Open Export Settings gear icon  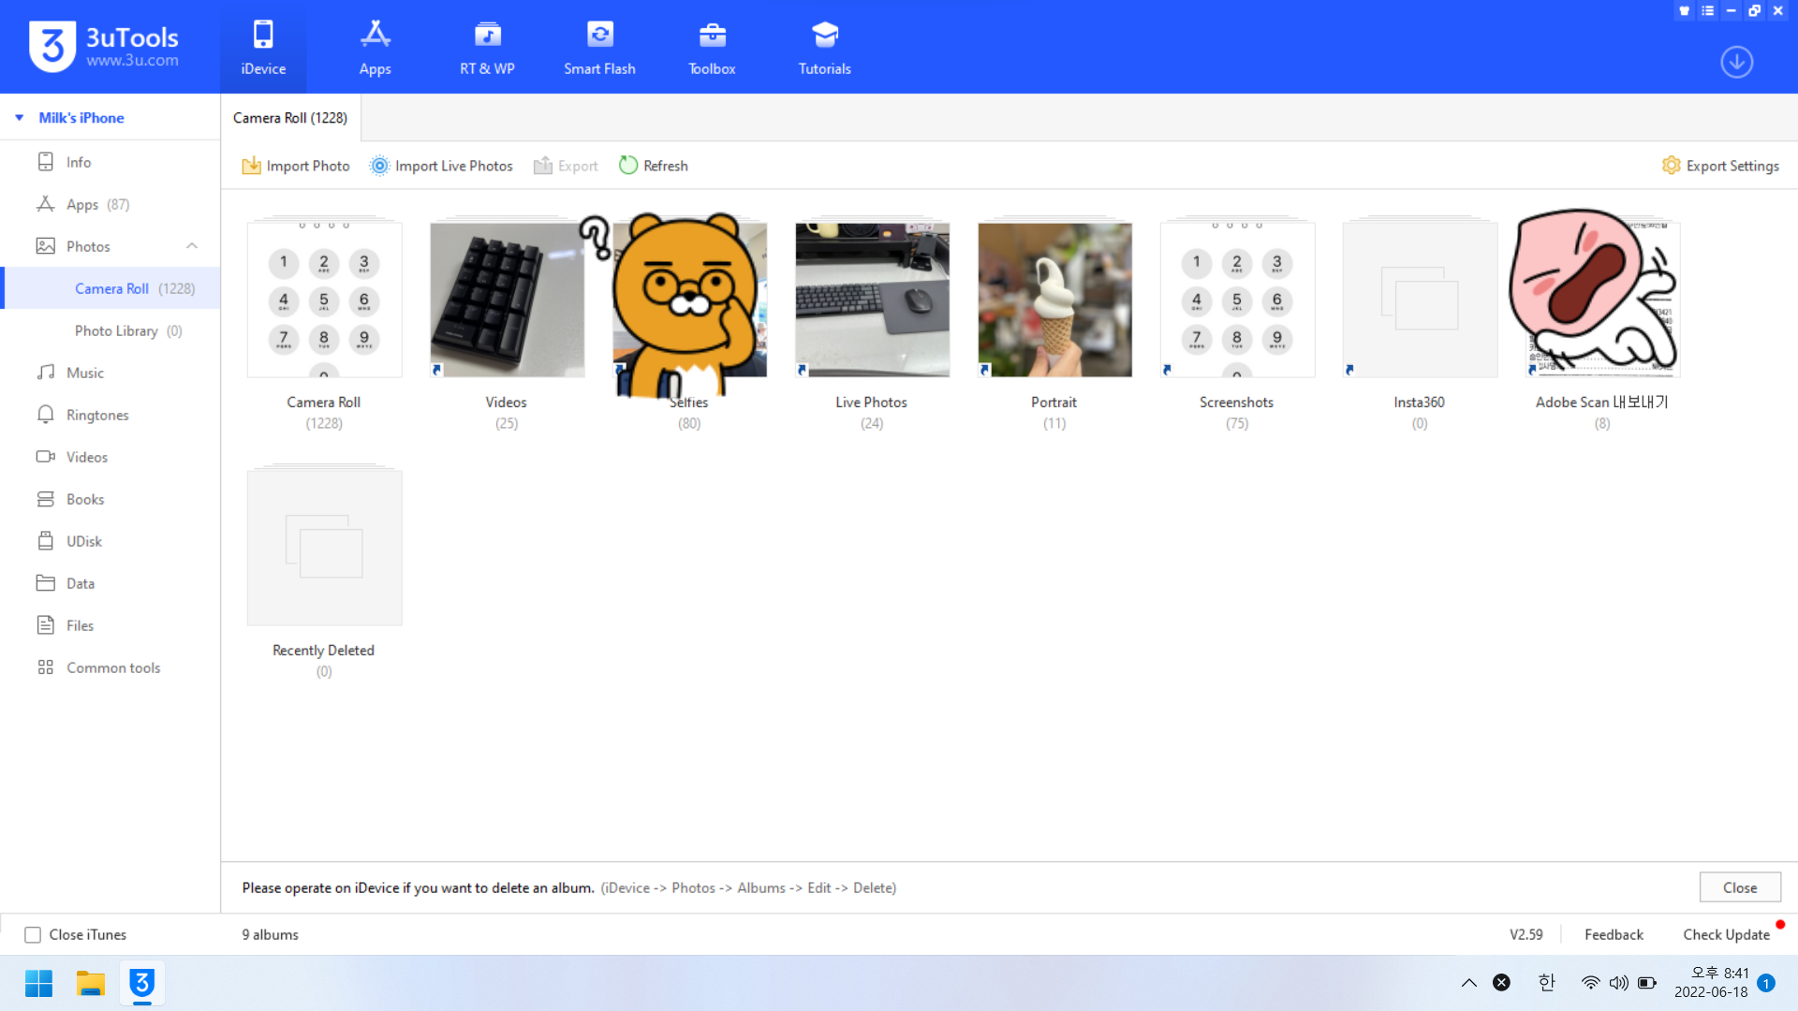tap(1671, 166)
